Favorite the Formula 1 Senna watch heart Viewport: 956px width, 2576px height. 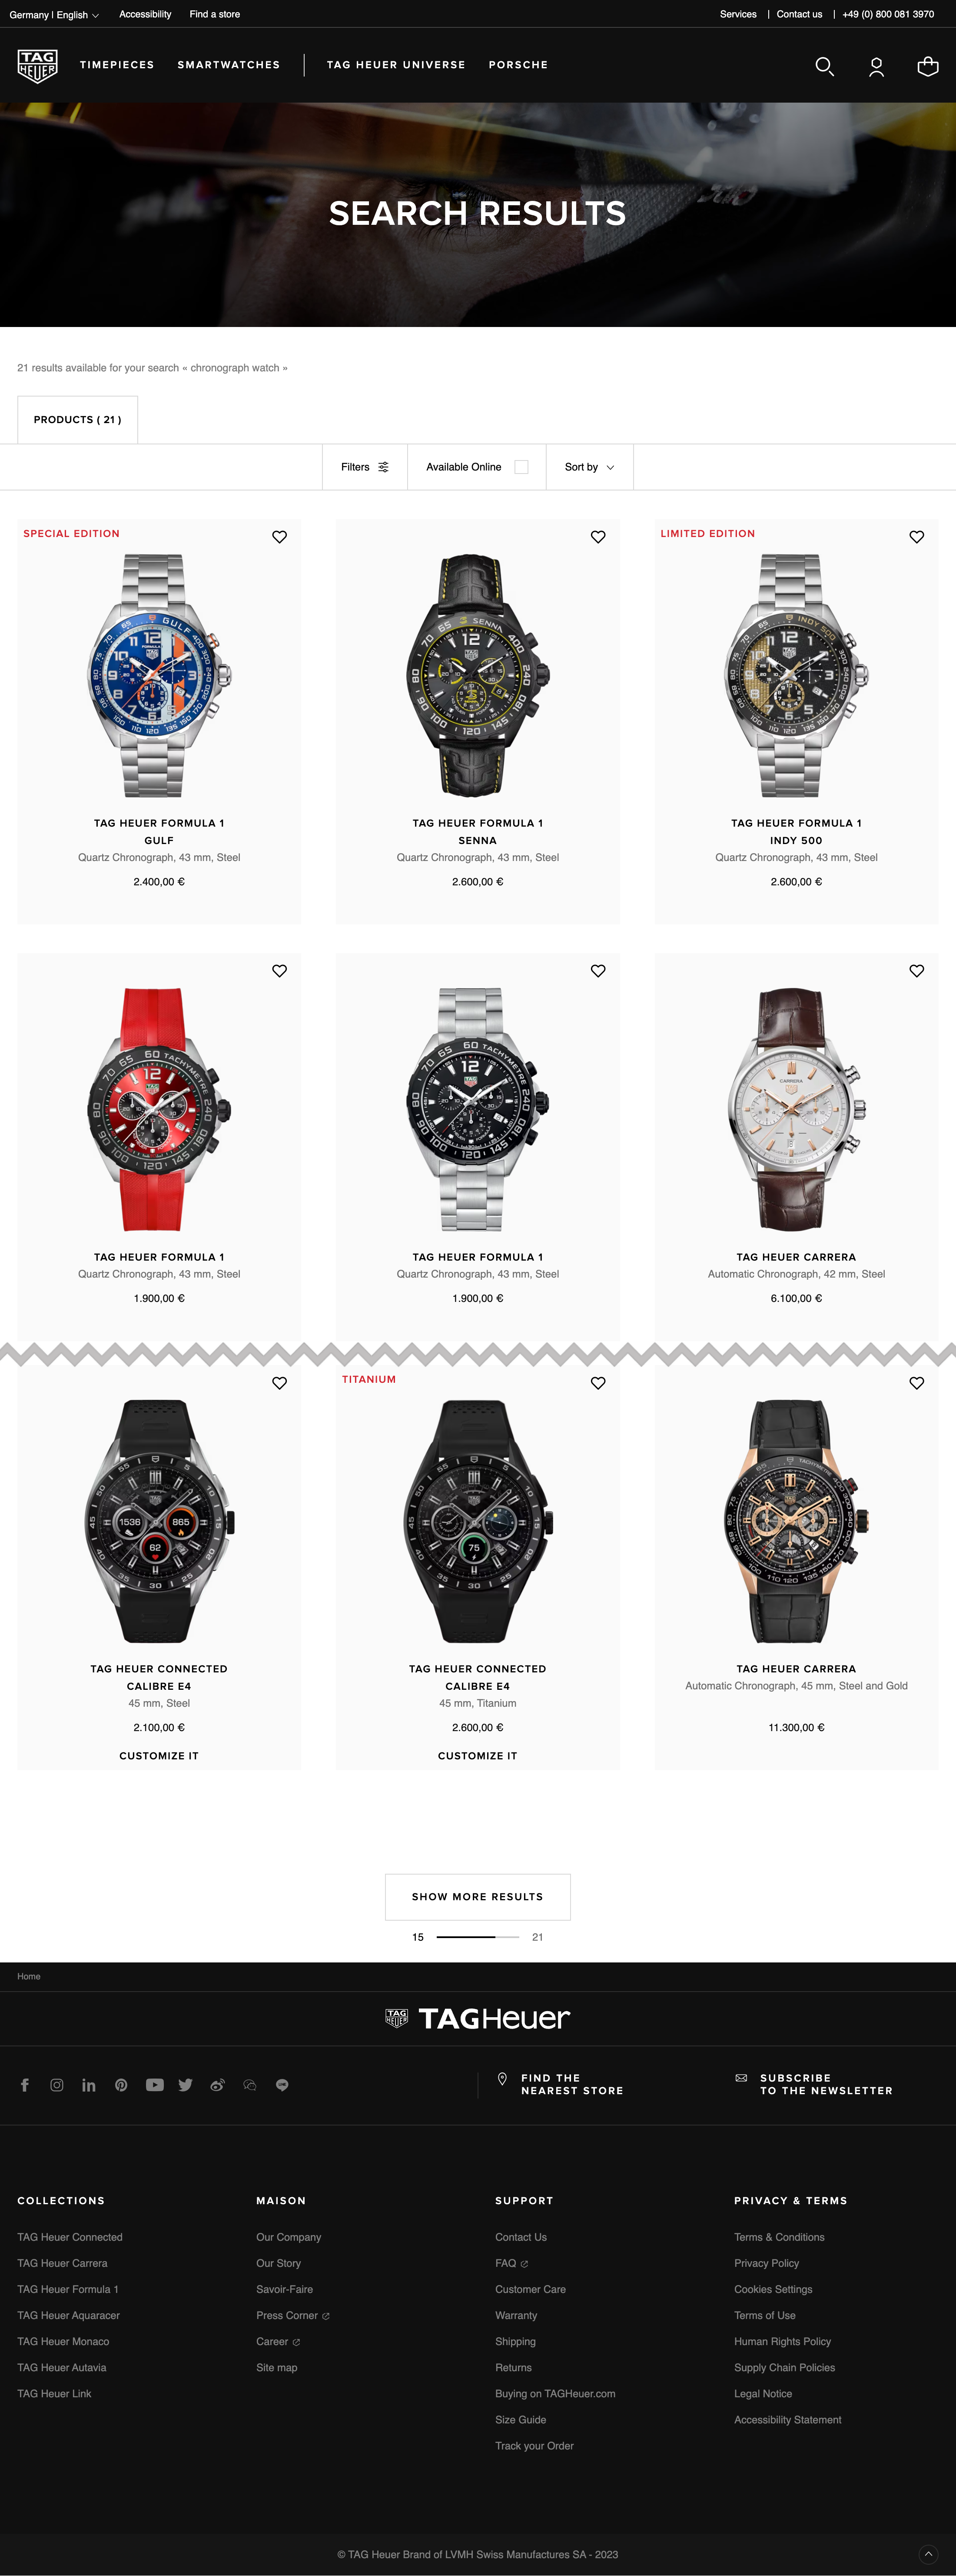598,537
